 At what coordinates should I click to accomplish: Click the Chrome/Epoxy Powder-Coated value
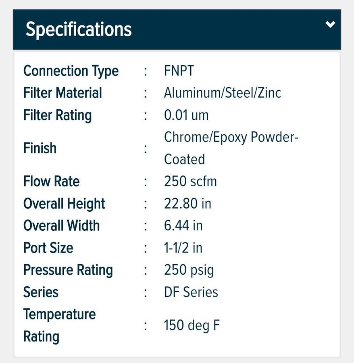point(231,148)
